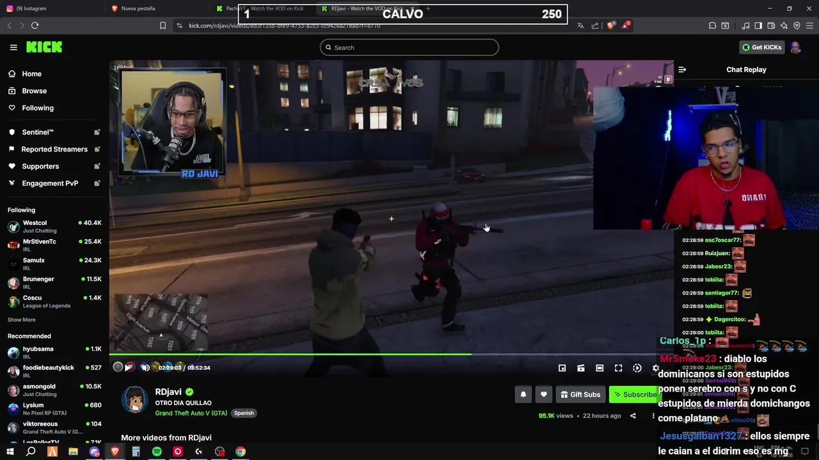
Task: Click the Kick logo
Action: pos(44,47)
